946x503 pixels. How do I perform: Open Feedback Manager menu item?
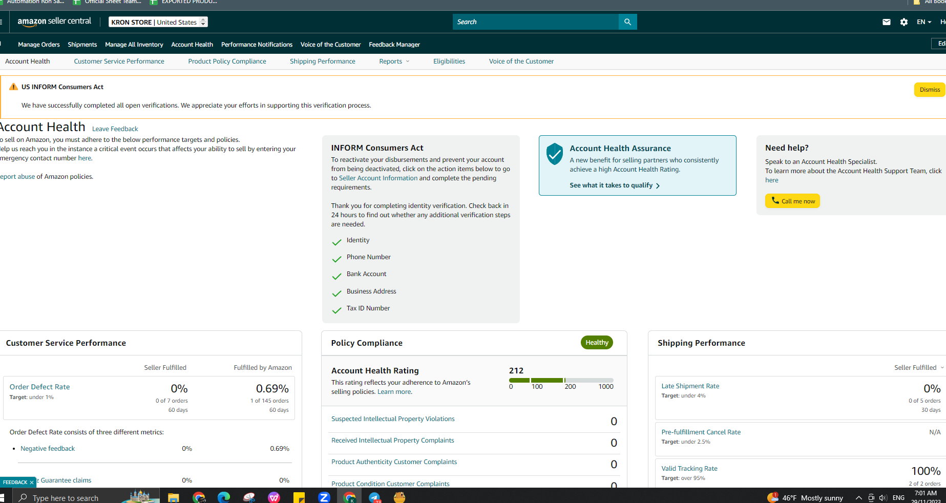pyautogui.click(x=394, y=45)
